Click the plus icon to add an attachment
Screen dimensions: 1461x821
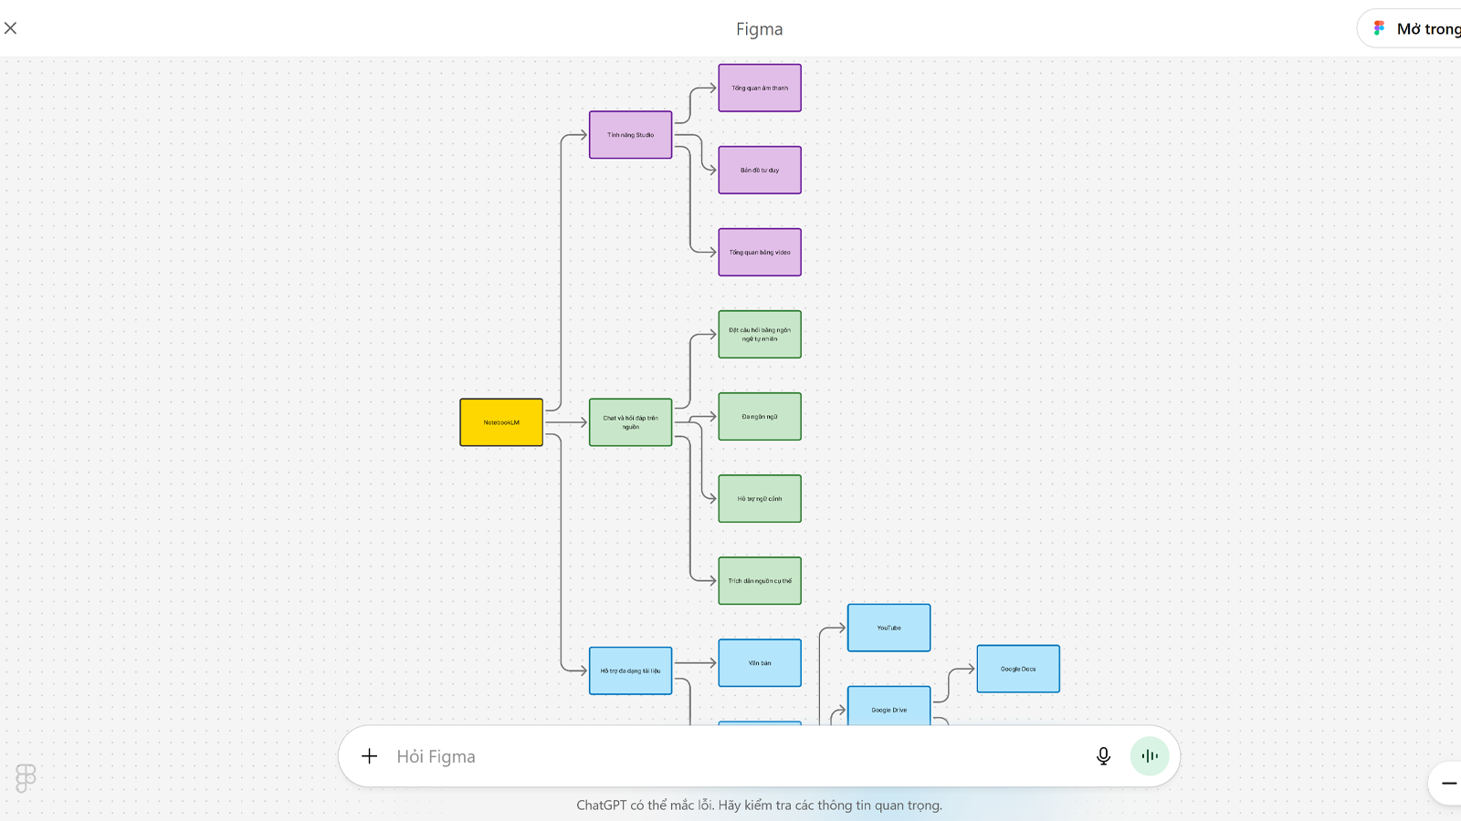pos(369,756)
